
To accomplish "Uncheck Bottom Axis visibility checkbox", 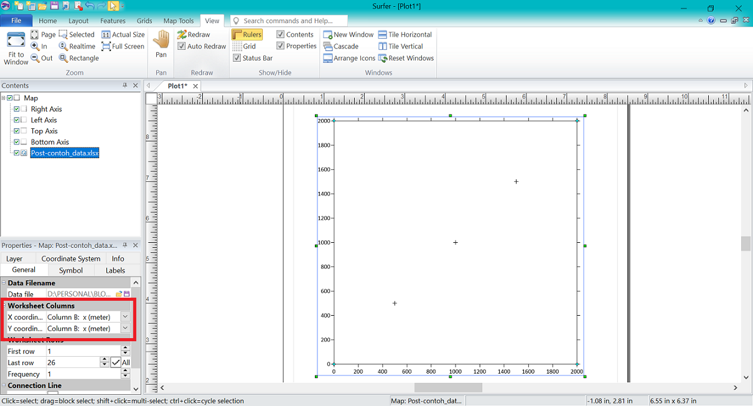I will click(17, 142).
